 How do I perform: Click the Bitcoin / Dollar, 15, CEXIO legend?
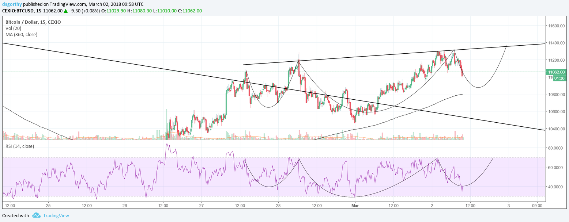(x=33, y=22)
